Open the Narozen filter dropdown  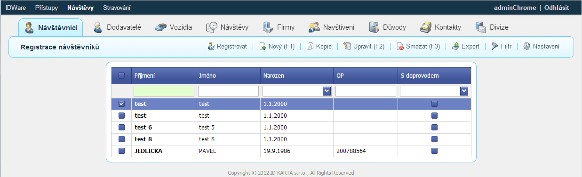[327, 91]
